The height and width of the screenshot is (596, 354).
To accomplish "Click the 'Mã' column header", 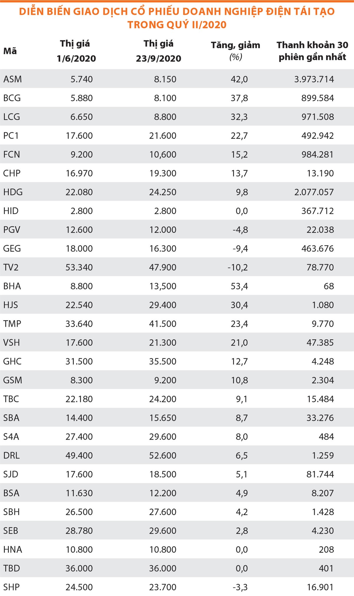I will (10, 51).
